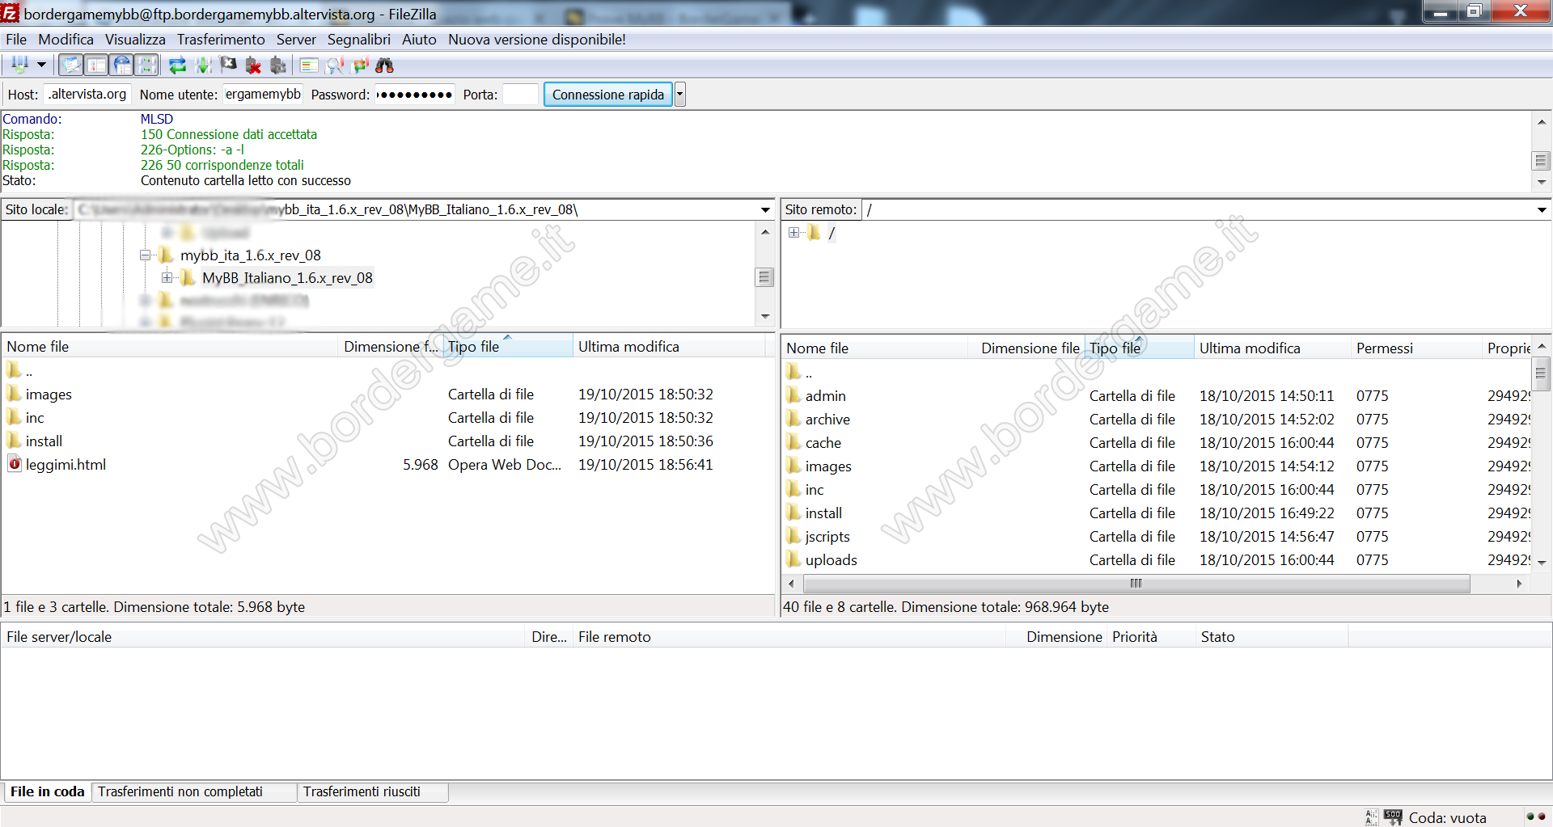Select the remote cache folder
Screen dimensions: 1553x827
[823, 443]
